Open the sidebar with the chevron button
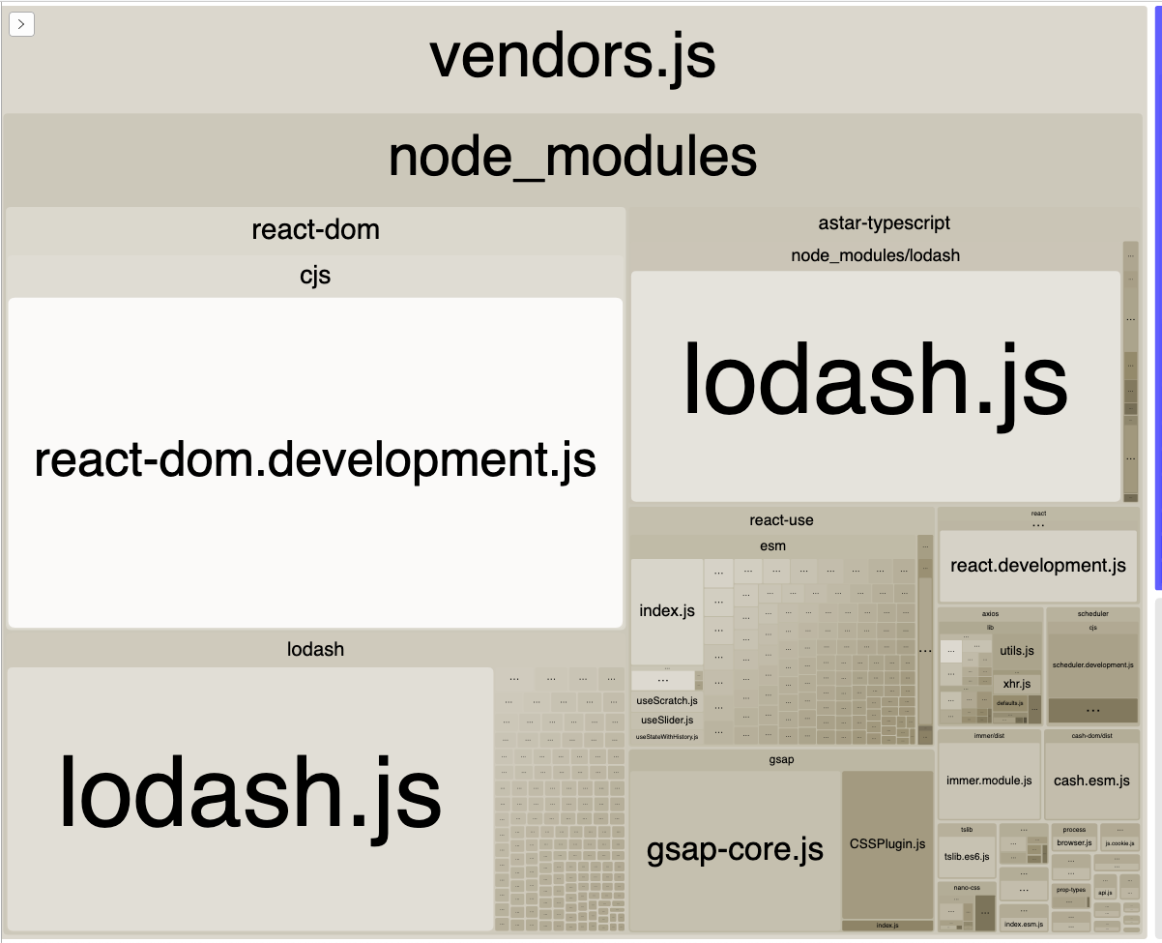This screenshot has height=943, width=1162. [21, 24]
